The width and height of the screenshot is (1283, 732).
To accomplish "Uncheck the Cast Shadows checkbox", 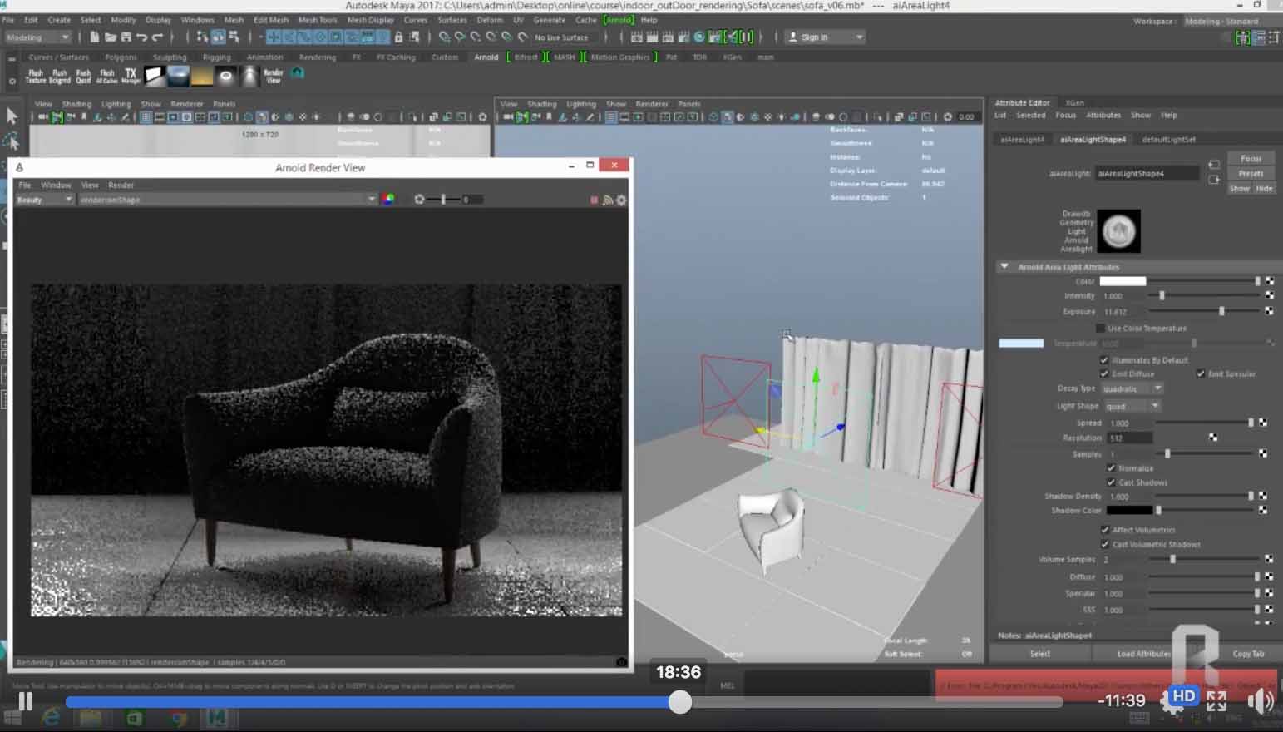I will [x=1111, y=482].
